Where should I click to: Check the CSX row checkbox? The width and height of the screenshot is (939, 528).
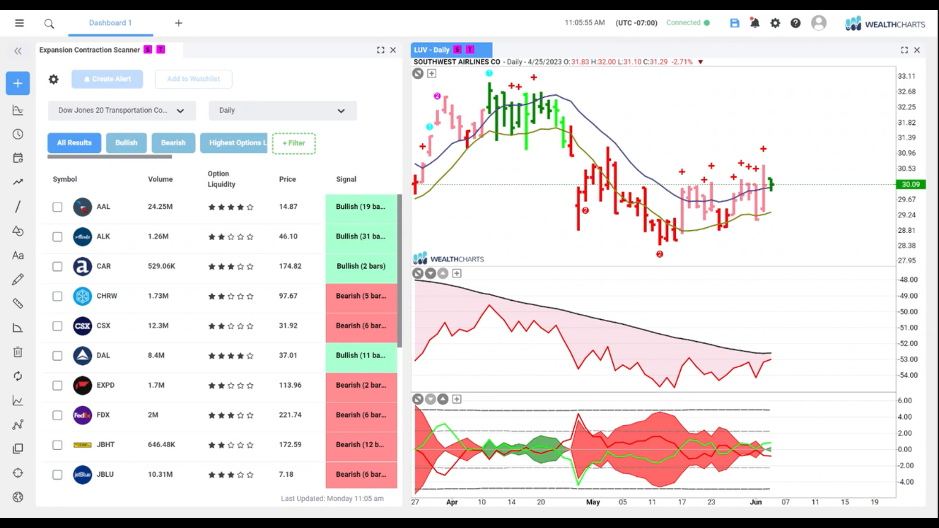[57, 326]
